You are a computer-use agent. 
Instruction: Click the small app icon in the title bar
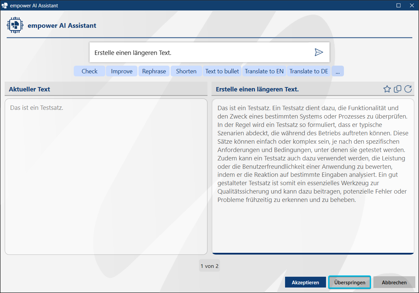coord(5,5)
